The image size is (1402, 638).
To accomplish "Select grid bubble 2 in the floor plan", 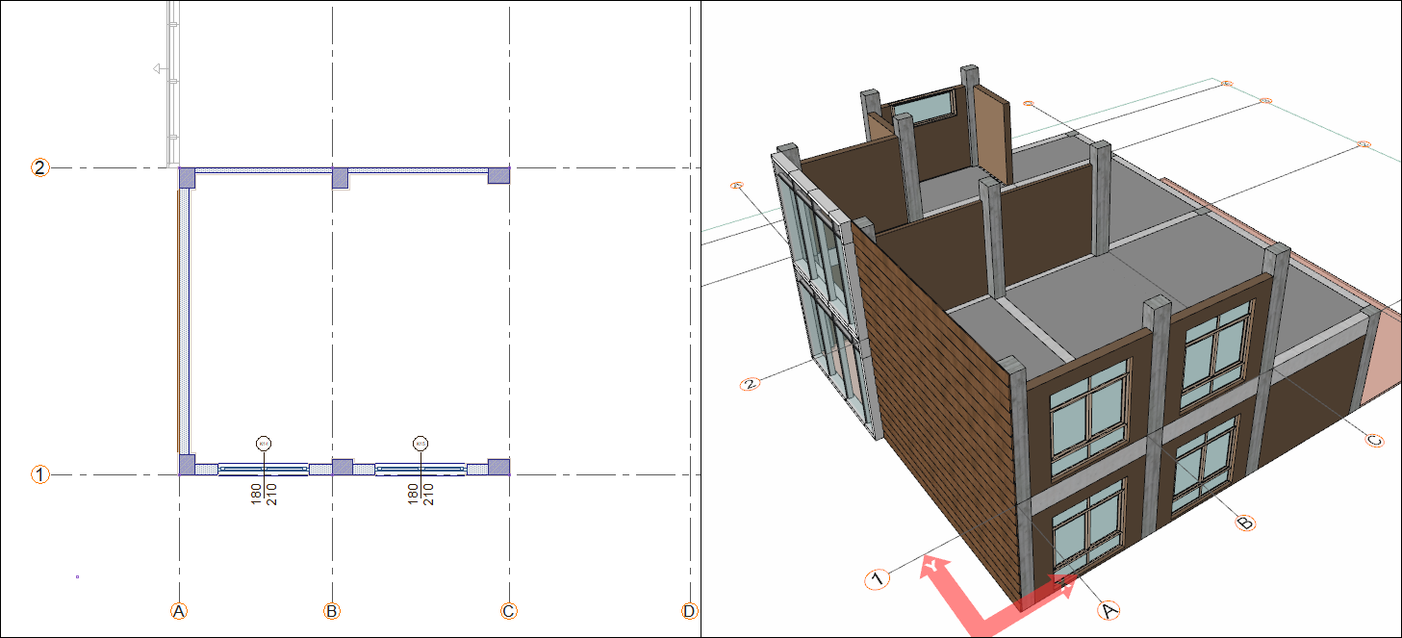I will [x=39, y=167].
